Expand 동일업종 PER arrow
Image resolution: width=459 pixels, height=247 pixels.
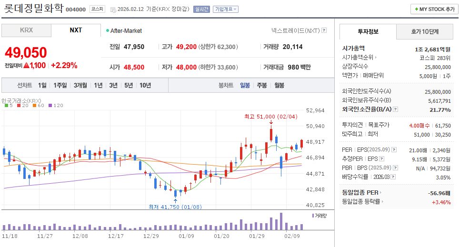coord(380,193)
